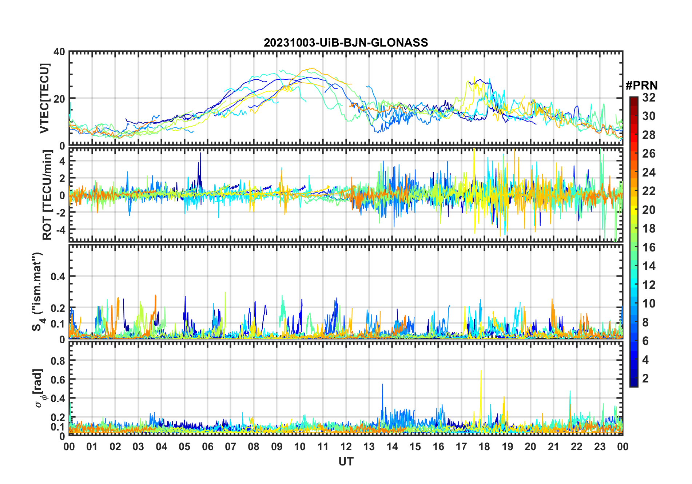Click the 40 tick label on the VTEC axis
Viewport: 692px width, 484px height.
click(x=59, y=52)
